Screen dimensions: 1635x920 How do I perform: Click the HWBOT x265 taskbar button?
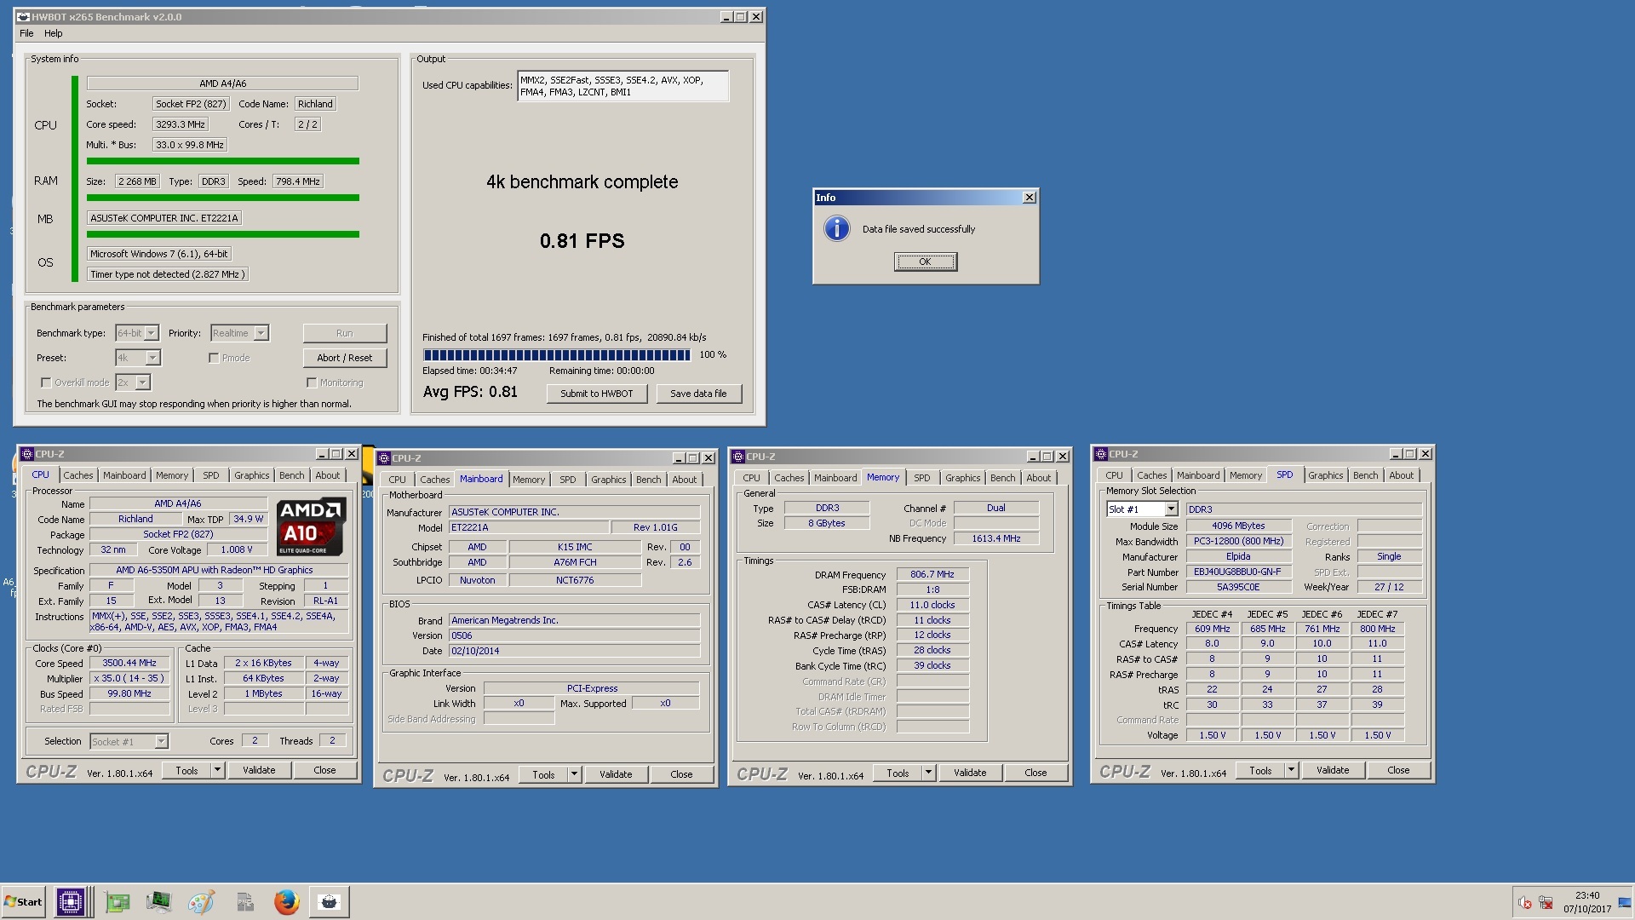329,901
